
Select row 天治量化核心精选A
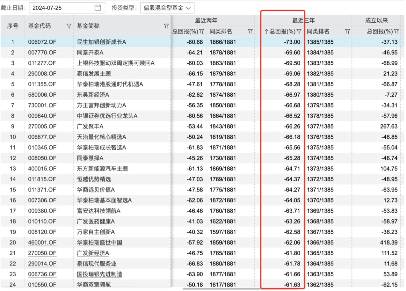[x=202, y=137]
